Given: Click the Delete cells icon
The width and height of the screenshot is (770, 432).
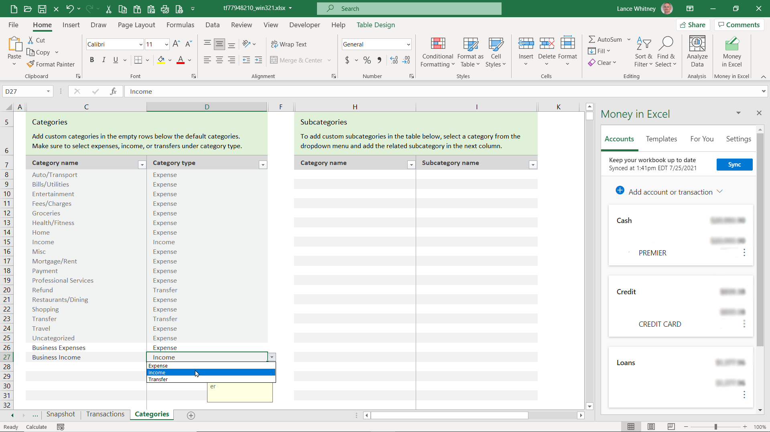Looking at the screenshot, I should click(x=547, y=43).
